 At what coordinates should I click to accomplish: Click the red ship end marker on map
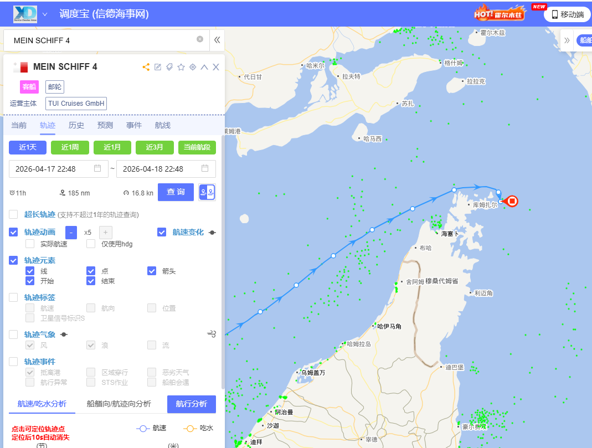point(512,201)
